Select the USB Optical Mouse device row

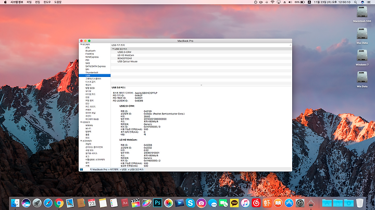pyautogui.click(x=202, y=61)
